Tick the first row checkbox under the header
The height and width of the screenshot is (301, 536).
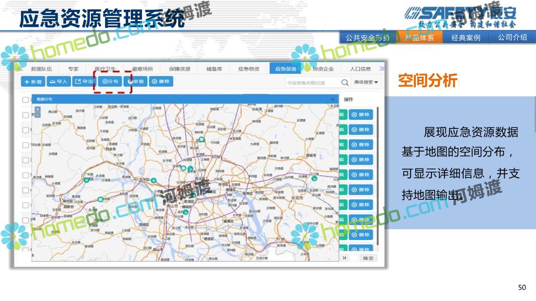click(25, 115)
